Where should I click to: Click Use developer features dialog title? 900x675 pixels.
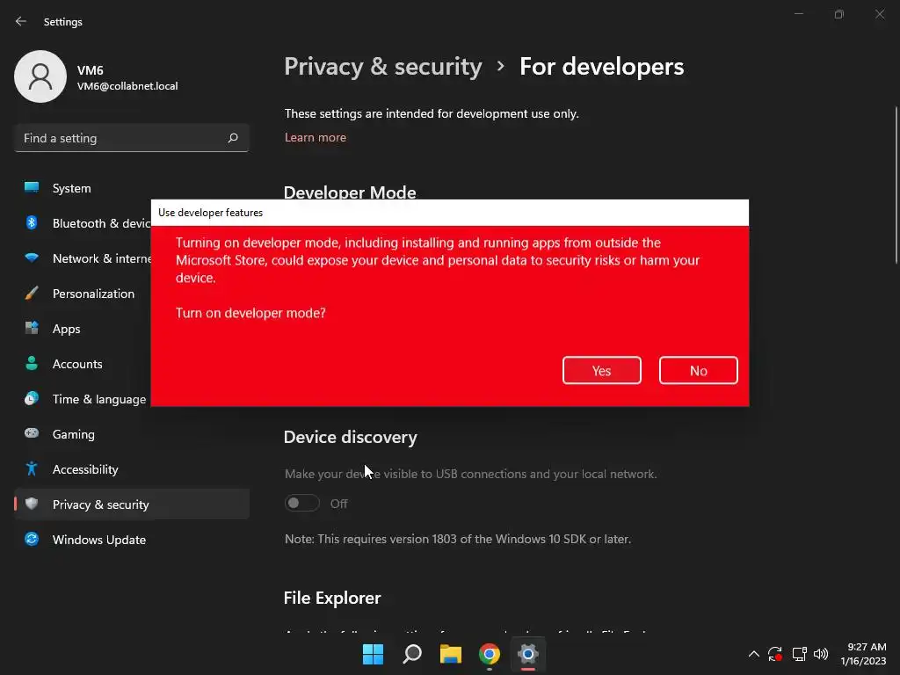(x=210, y=213)
